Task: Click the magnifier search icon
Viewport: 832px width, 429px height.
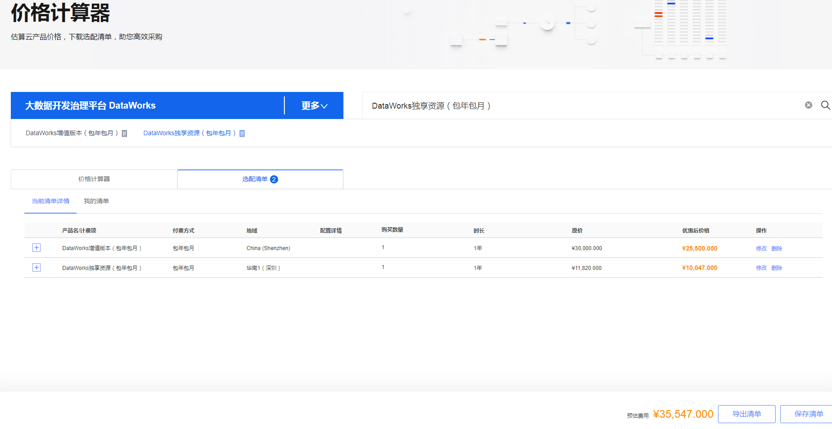Action: (825, 105)
